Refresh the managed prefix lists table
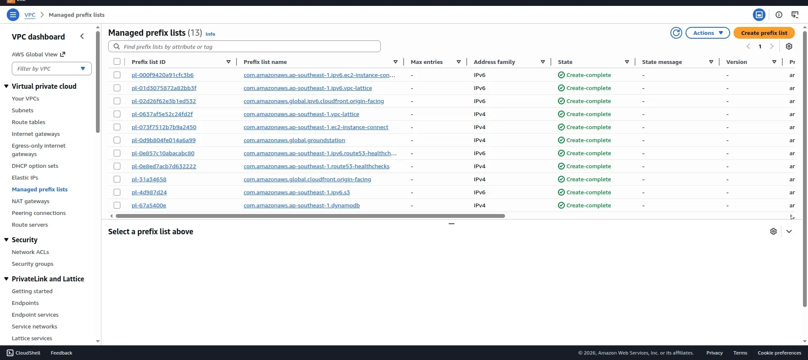 coord(676,33)
